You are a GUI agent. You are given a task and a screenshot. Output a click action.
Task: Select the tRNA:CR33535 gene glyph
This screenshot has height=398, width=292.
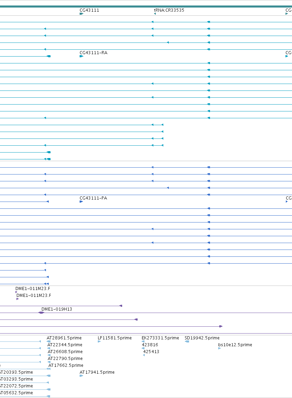(155, 14)
